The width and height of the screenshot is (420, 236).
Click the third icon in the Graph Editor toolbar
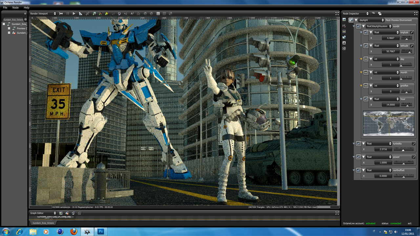pos(73,213)
